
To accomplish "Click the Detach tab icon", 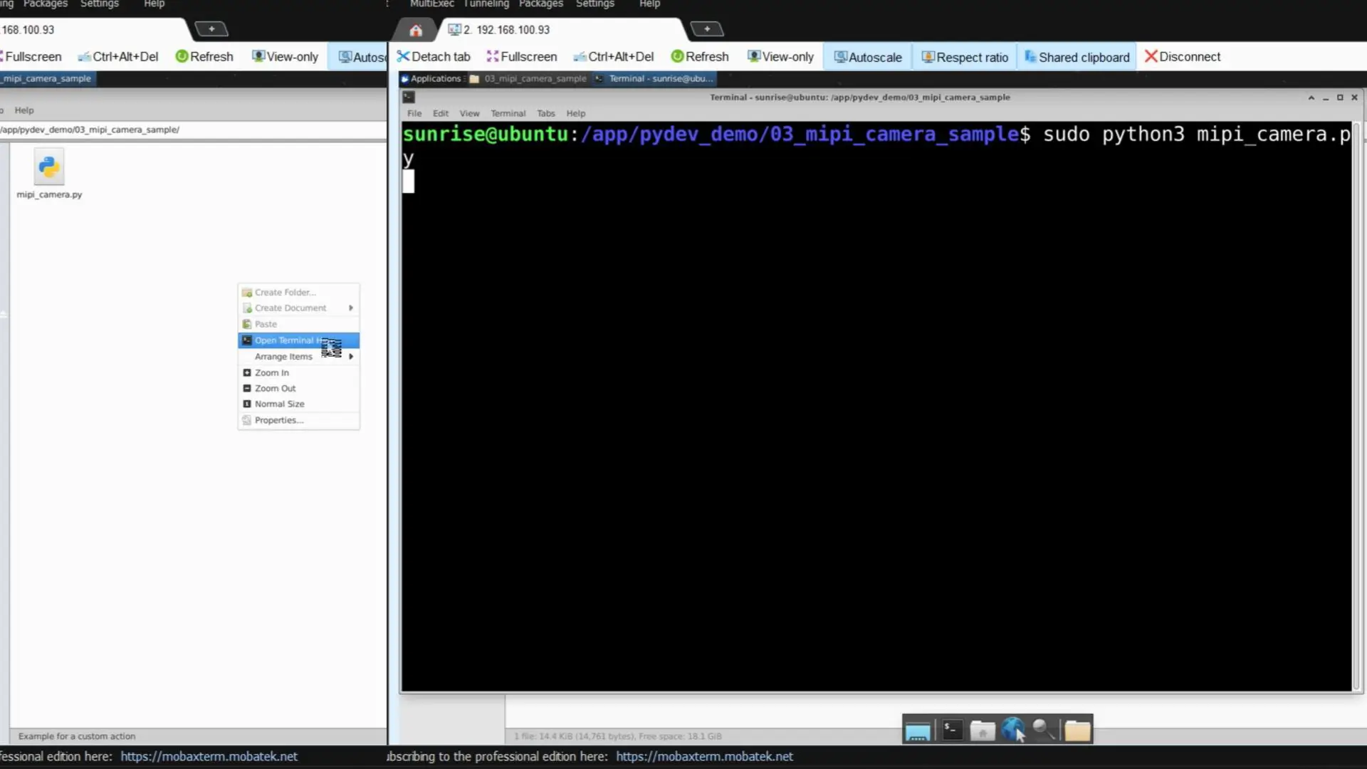I will point(404,56).
